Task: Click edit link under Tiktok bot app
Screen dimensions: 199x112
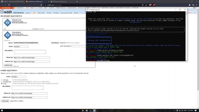Action: 5,29
